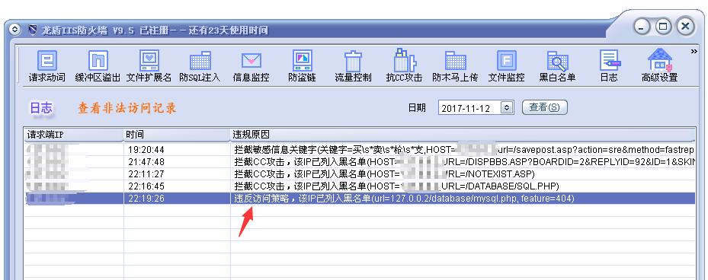Show more toolbar items via » chevron
Image resolution: width=708 pixels, height=280 pixels.
click(x=694, y=52)
